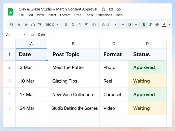The image size is (175, 131).
Task: Toggle bold formatting
Action: coord(144,25)
